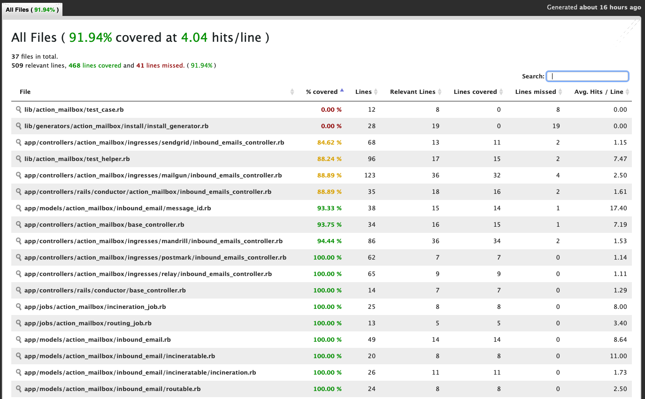Click magnifier icon beside sendgrid inbound_emails_controller.rb
This screenshot has height=399, width=645.
tap(19, 142)
